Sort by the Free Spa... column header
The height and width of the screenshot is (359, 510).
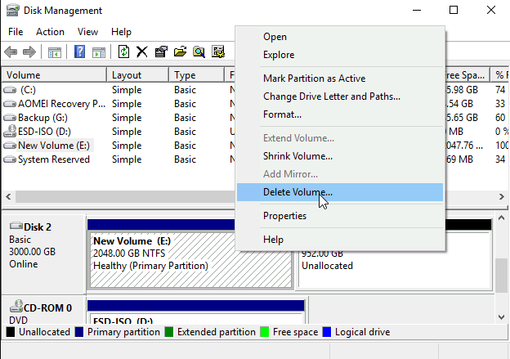tap(467, 75)
